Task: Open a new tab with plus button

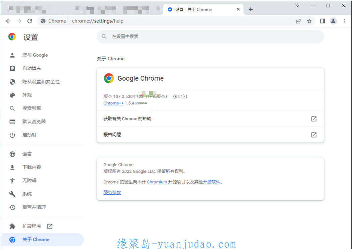Action: pyautogui.click(x=251, y=9)
